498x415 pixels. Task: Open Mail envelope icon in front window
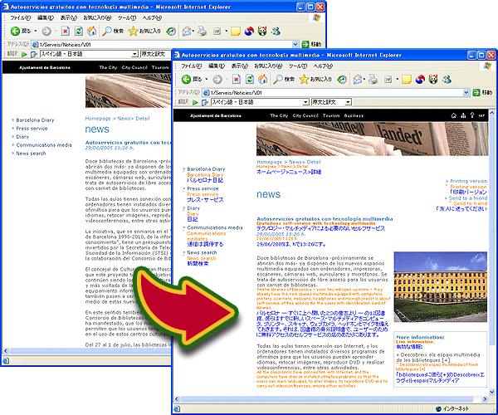coord(357,79)
